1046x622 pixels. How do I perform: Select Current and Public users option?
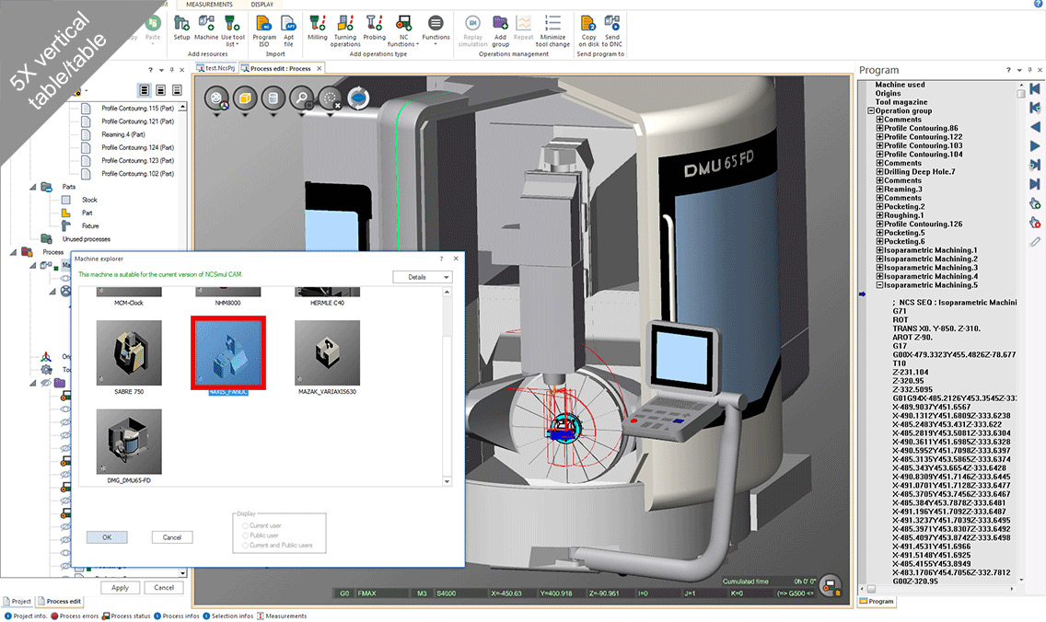click(245, 546)
